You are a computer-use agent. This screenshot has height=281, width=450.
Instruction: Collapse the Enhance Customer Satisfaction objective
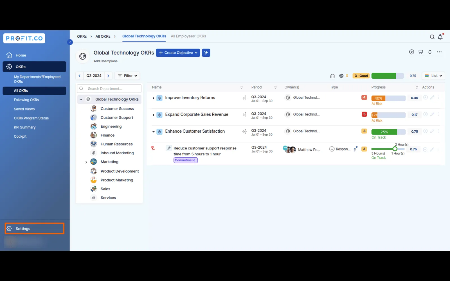coord(153,132)
